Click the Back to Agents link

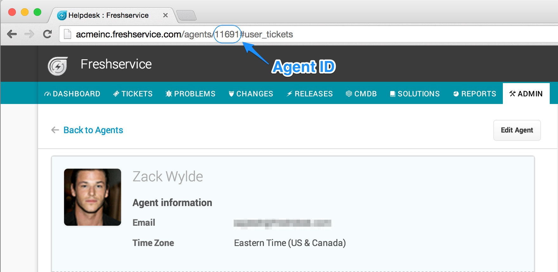click(93, 130)
